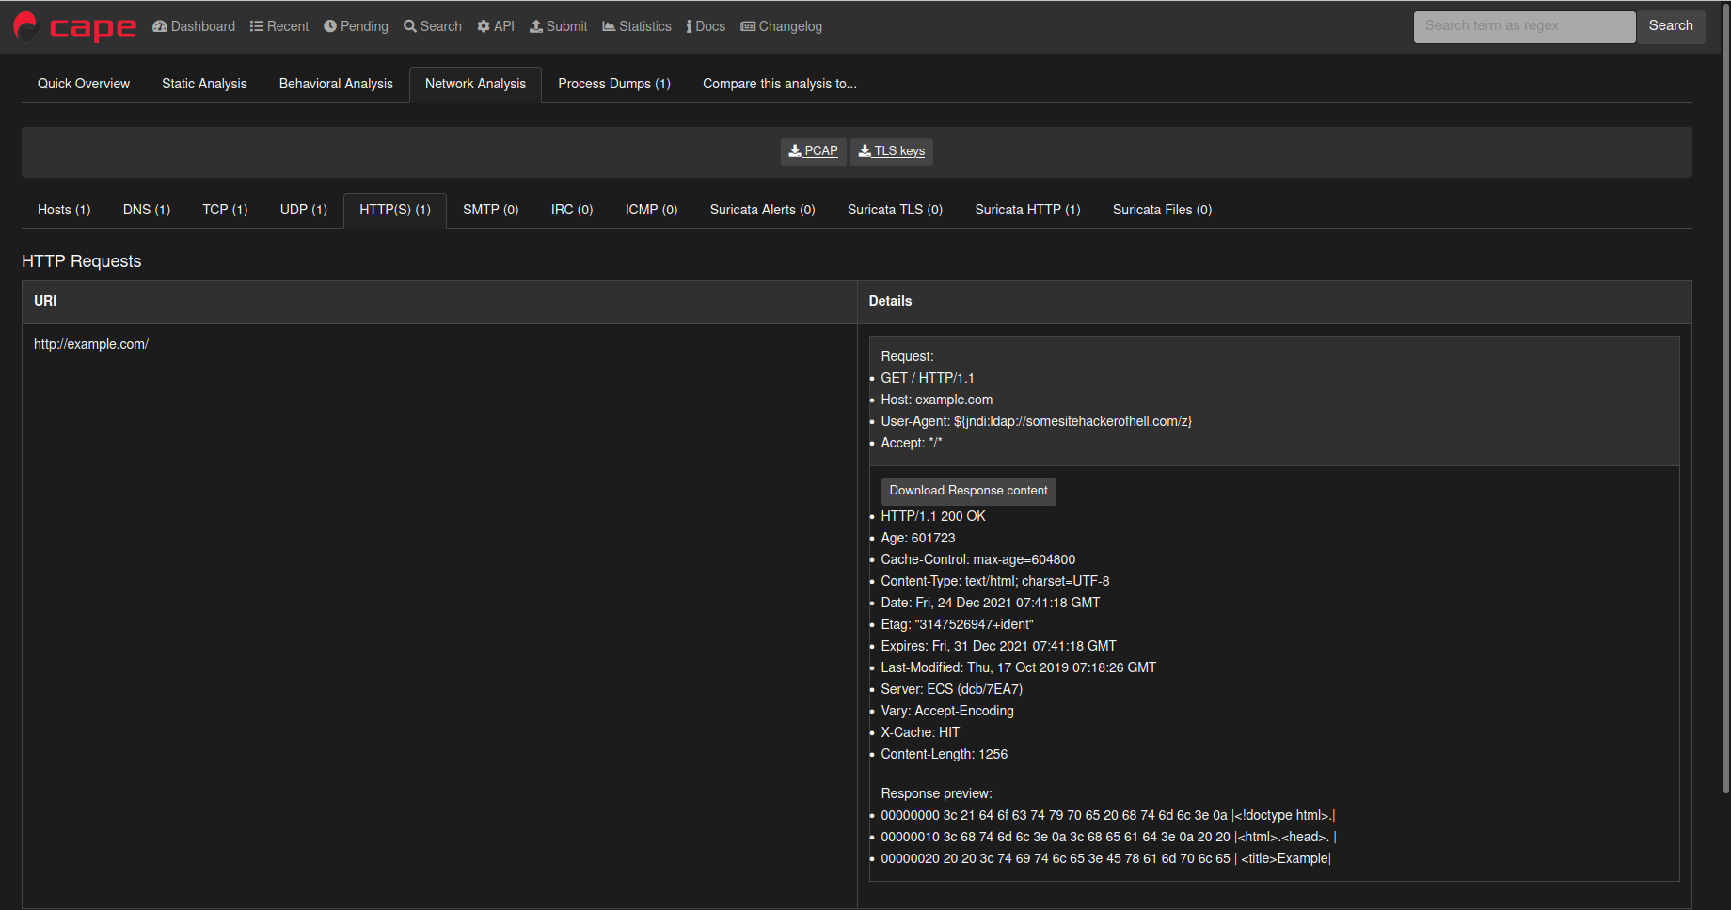
Task: Switch to Suricata Files (0) sub-tab
Action: (1162, 210)
